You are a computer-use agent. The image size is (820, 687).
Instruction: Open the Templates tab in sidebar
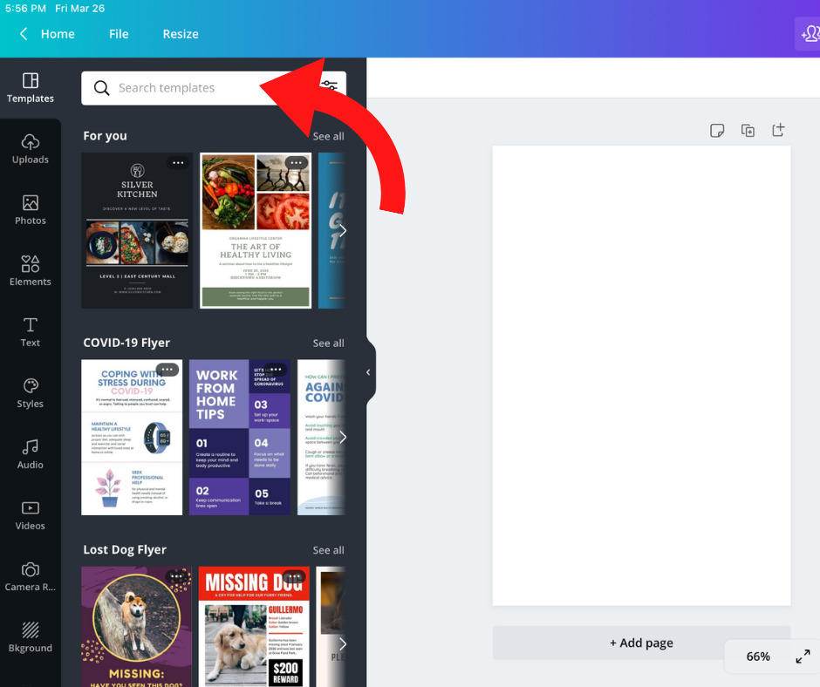pos(31,88)
